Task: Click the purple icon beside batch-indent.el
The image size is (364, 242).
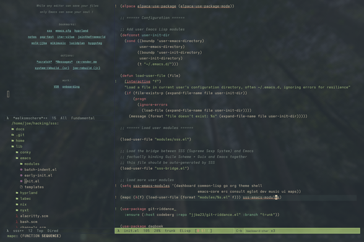Action: coord(21,170)
